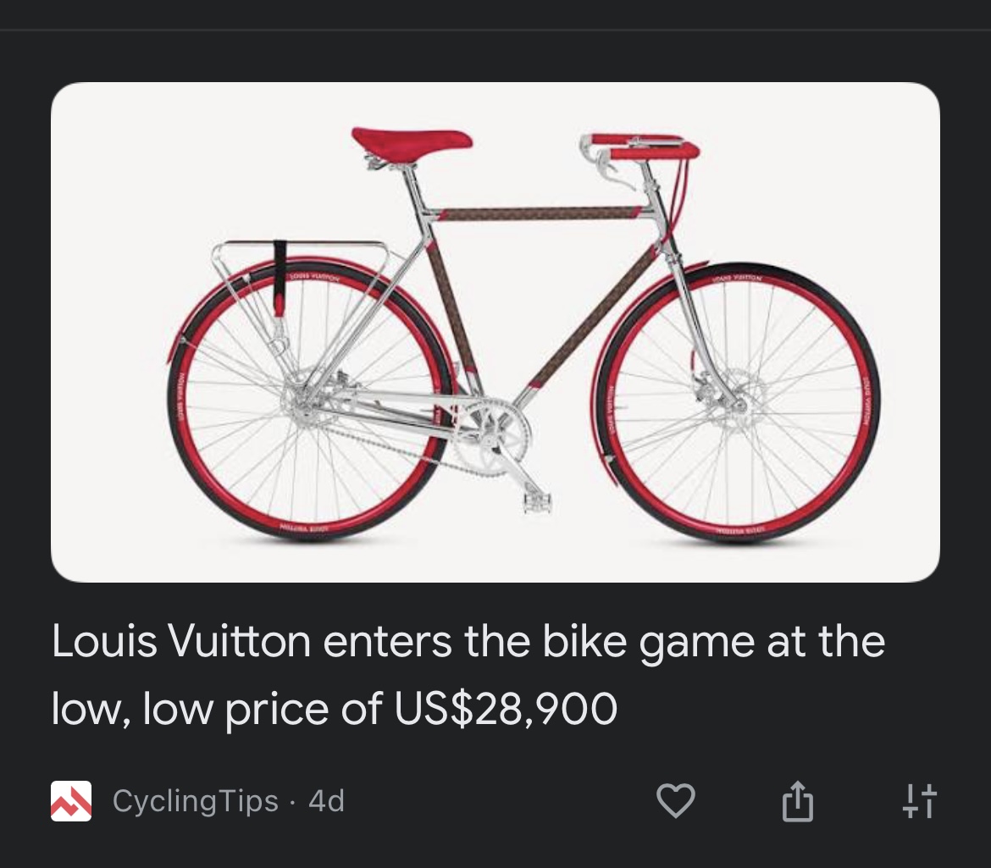
Task: Click the bike's front wheel hub
Action: click(x=739, y=404)
